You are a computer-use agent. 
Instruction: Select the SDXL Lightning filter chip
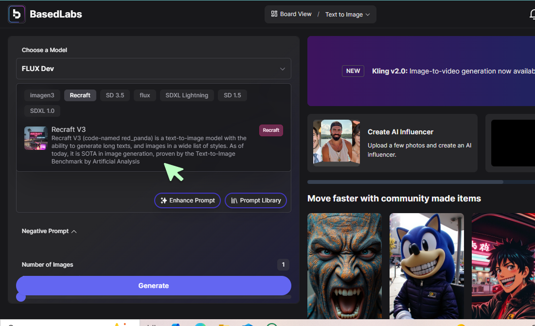[187, 95]
